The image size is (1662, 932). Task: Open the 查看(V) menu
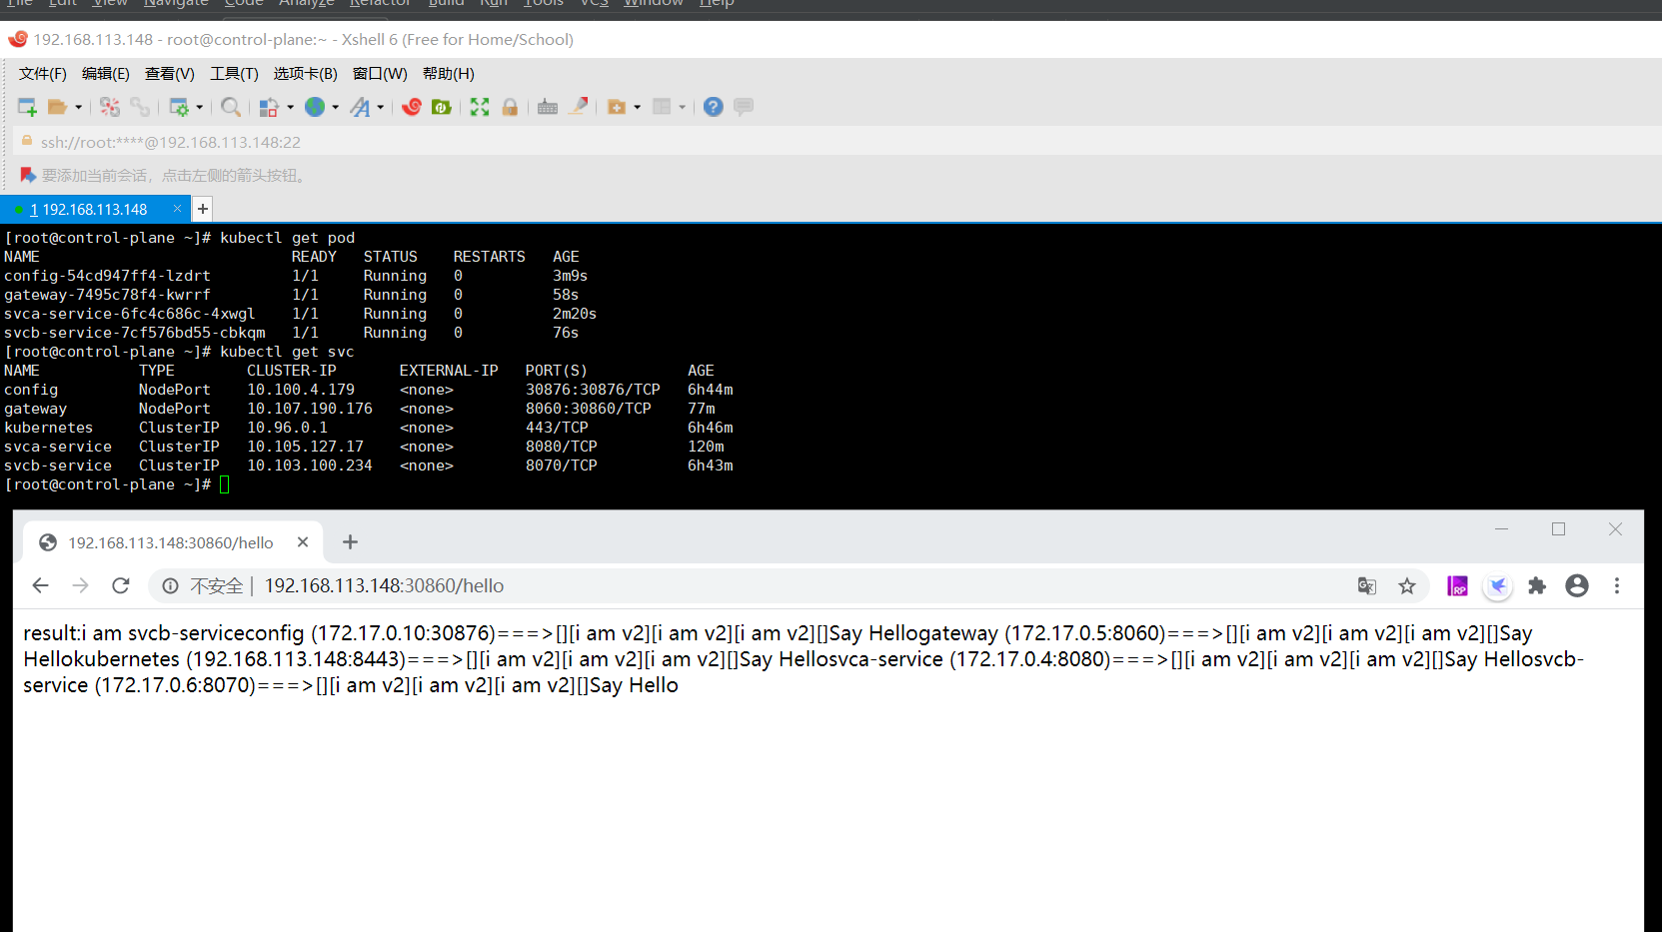tap(170, 74)
